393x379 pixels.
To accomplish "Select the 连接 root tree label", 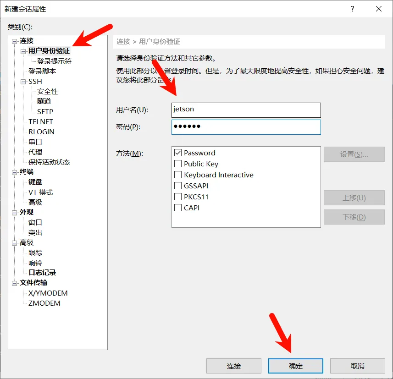I will coord(27,41).
